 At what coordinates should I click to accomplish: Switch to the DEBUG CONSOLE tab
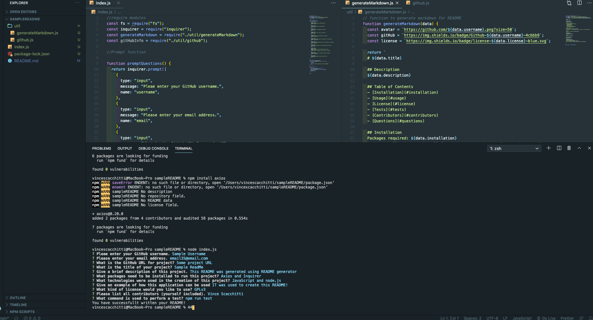[x=153, y=148]
